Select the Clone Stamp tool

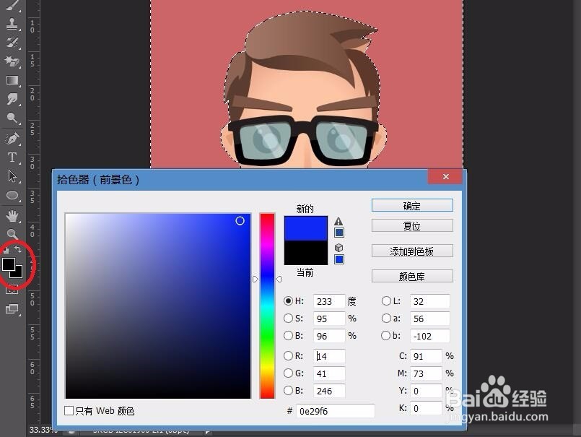tap(12, 23)
